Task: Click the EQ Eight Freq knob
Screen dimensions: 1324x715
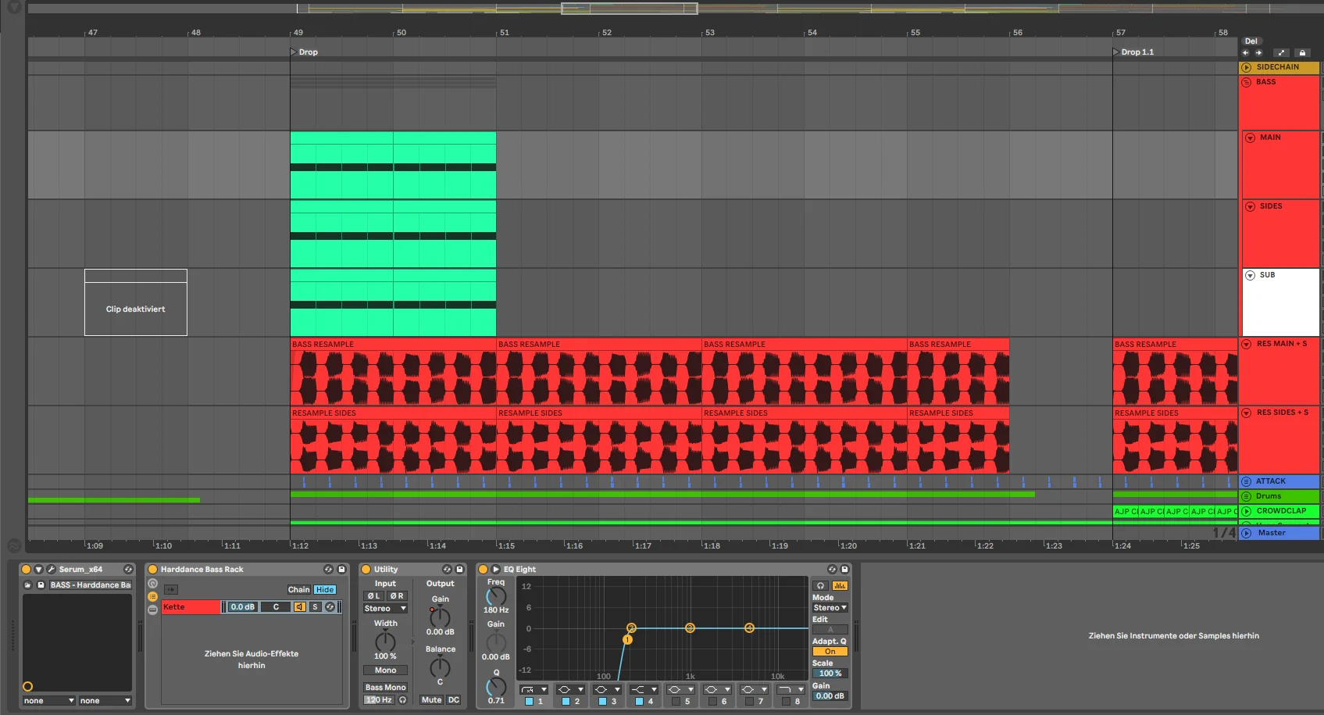Action: [x=496, y=596]
